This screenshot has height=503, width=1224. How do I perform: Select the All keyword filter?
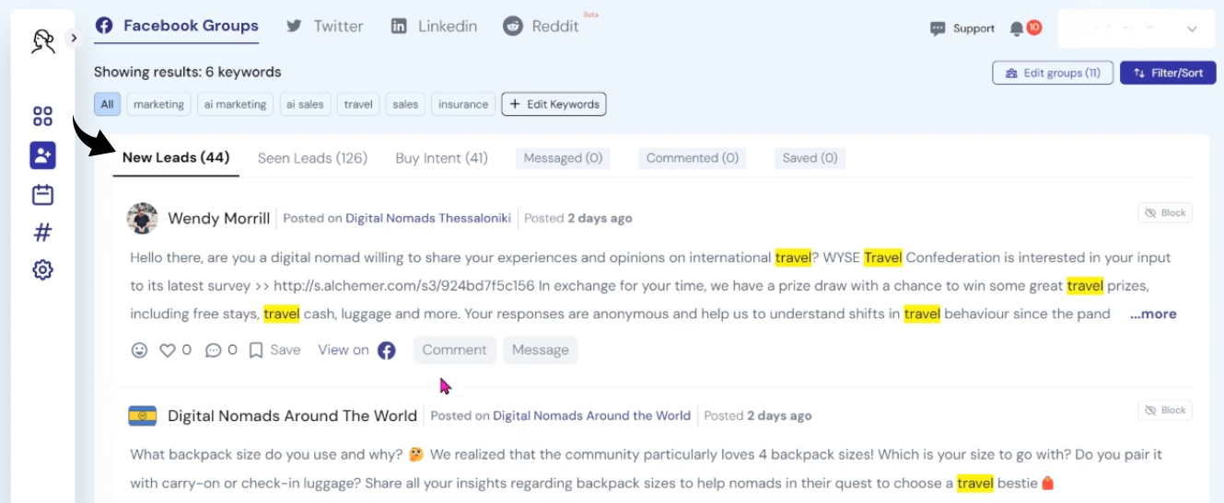[108, 104]
